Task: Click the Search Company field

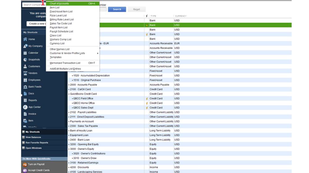Action: 34,5
